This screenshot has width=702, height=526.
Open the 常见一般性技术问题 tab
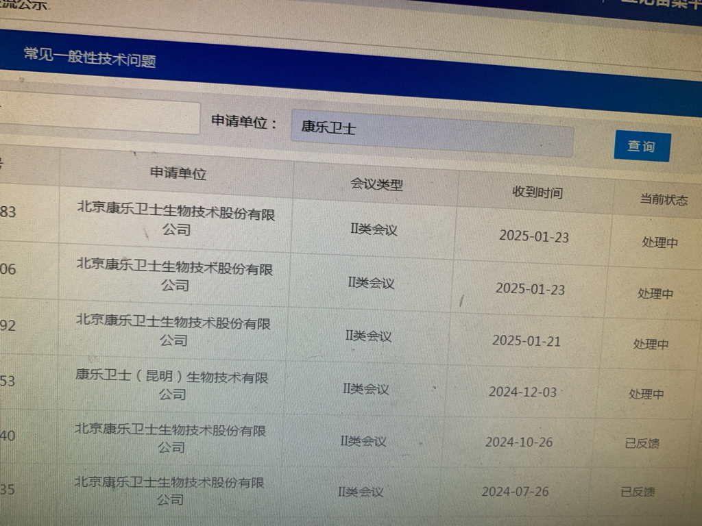[x=90, y=58]
